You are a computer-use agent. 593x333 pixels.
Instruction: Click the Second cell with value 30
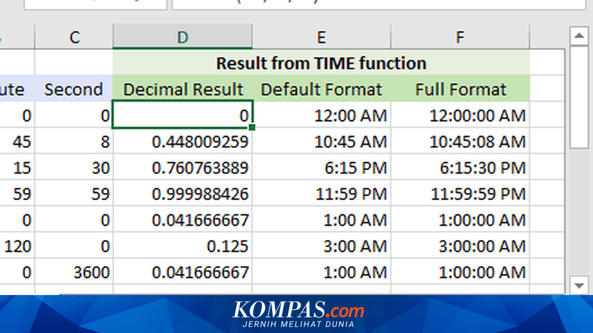[x=74, y=168]
